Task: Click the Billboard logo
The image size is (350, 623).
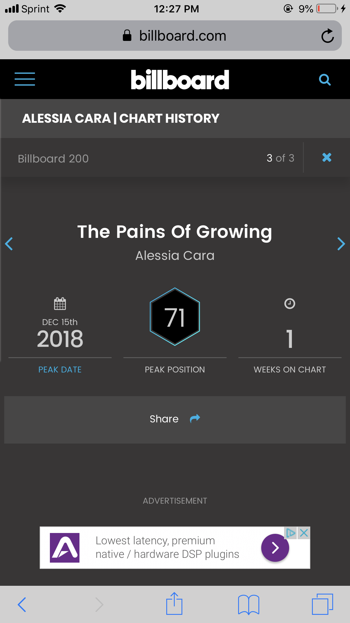Action: click(180, 80)
